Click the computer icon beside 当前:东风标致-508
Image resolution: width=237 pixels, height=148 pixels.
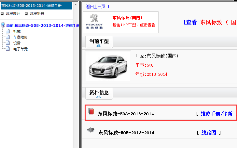(x=3, y=25)
